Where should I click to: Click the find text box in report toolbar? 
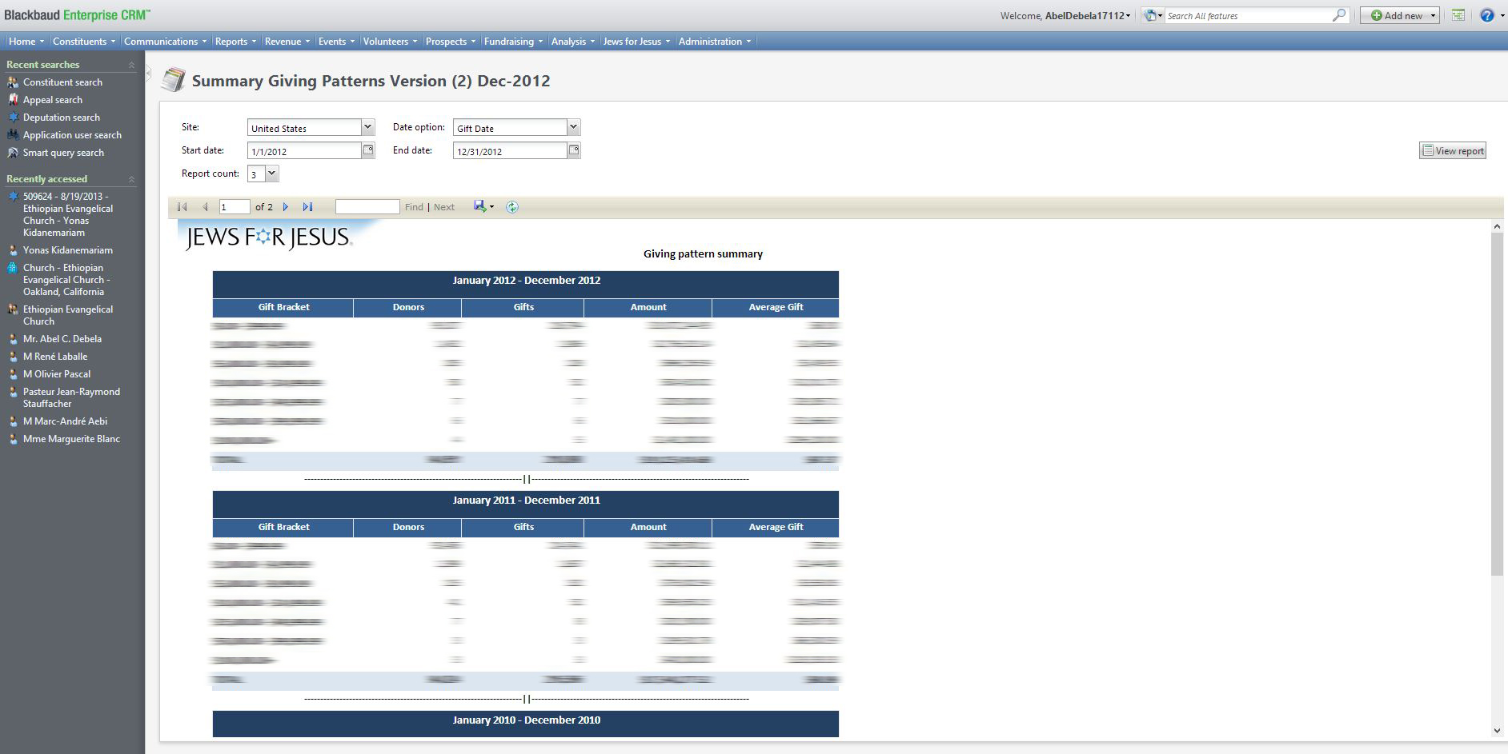pyautogui.click(x=367, y=207)
